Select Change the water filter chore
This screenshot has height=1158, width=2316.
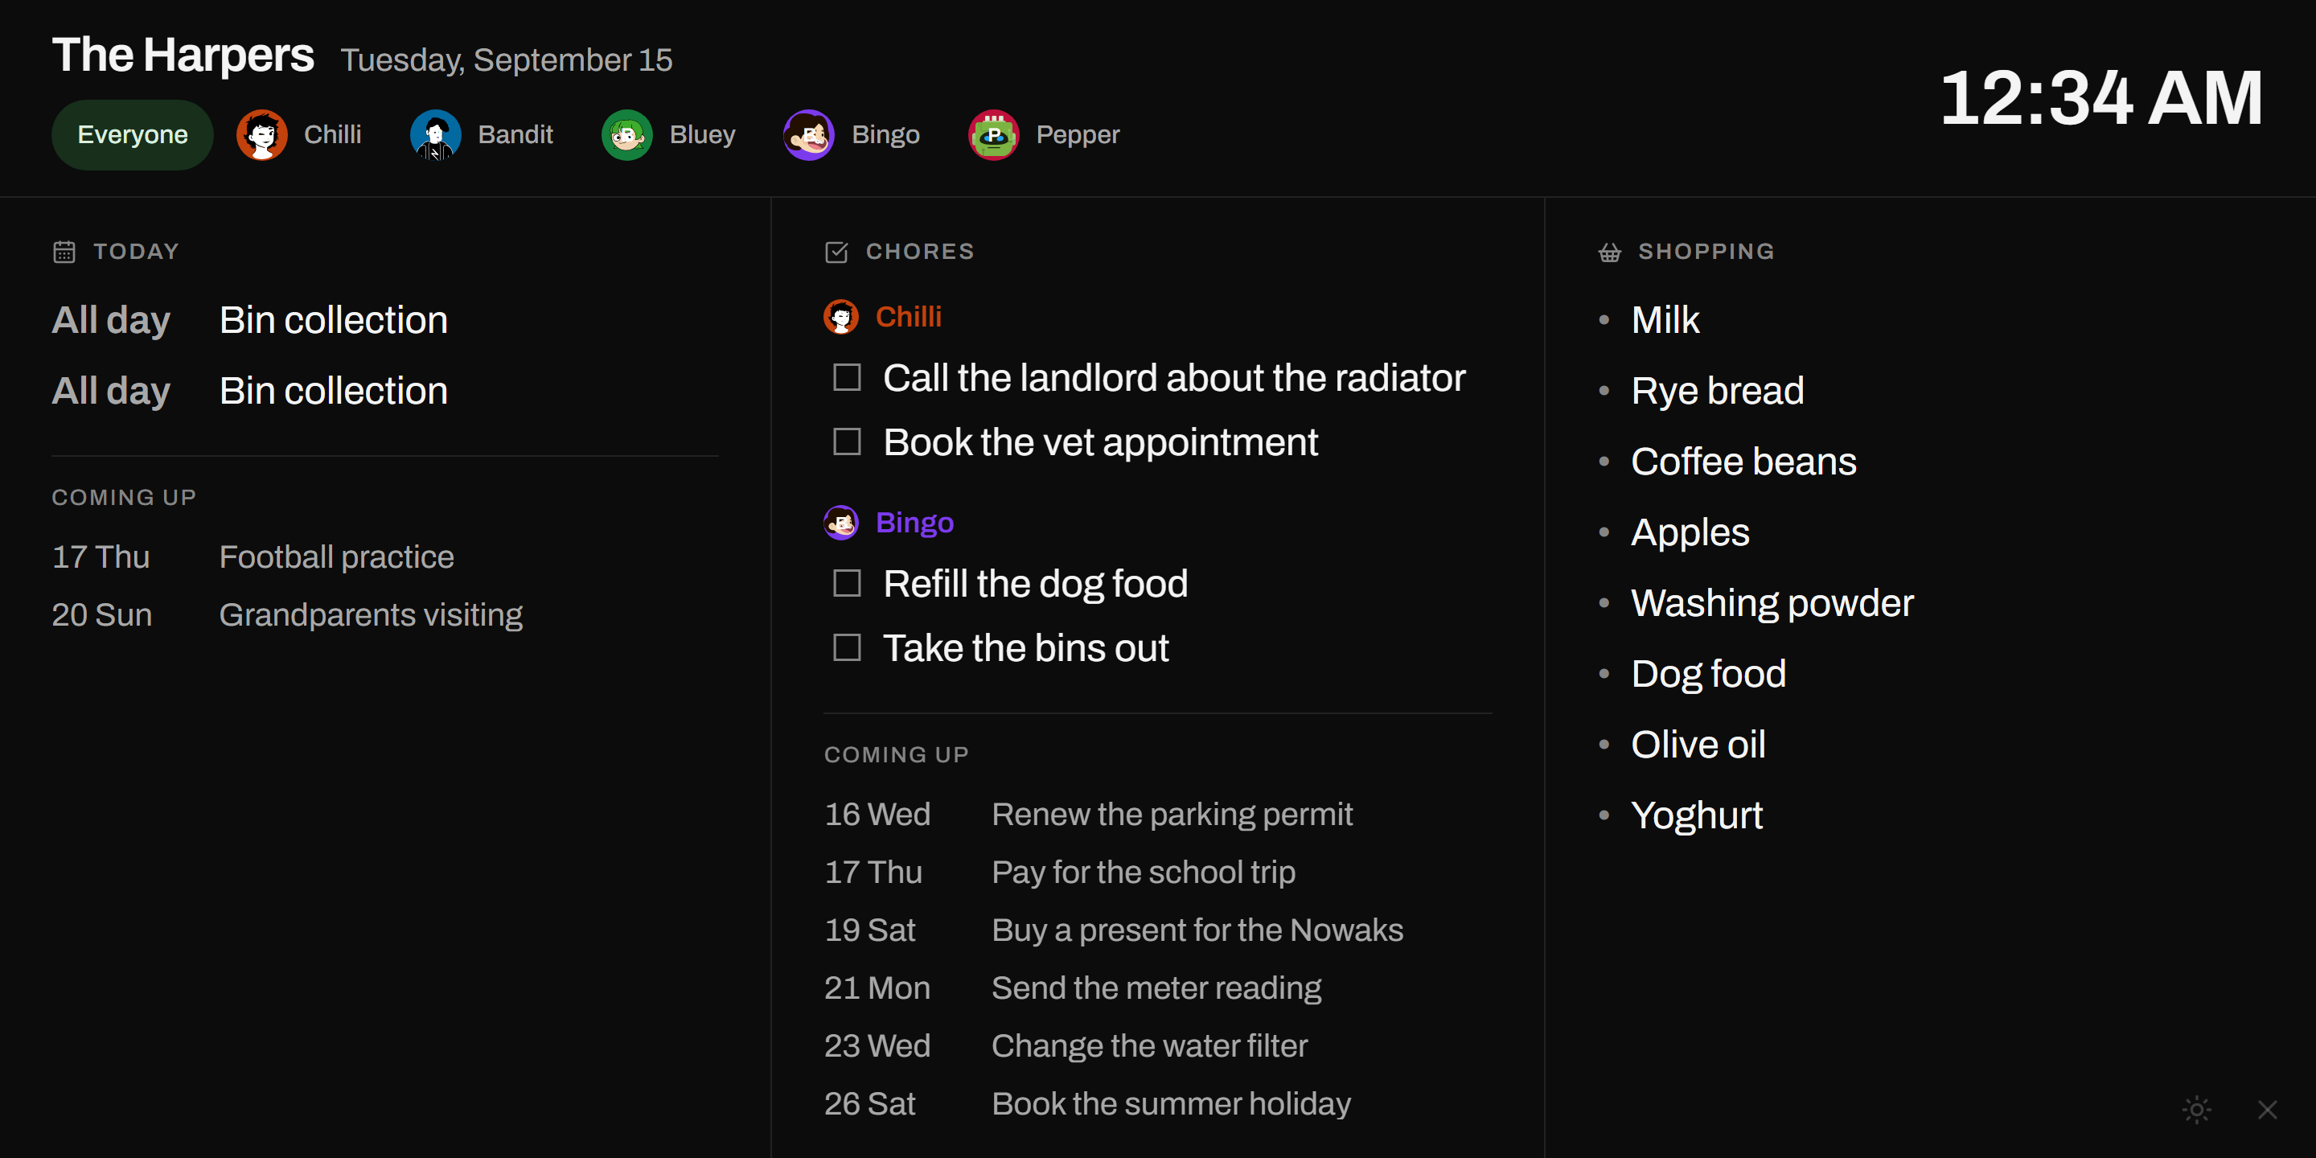(1149, 1045)
